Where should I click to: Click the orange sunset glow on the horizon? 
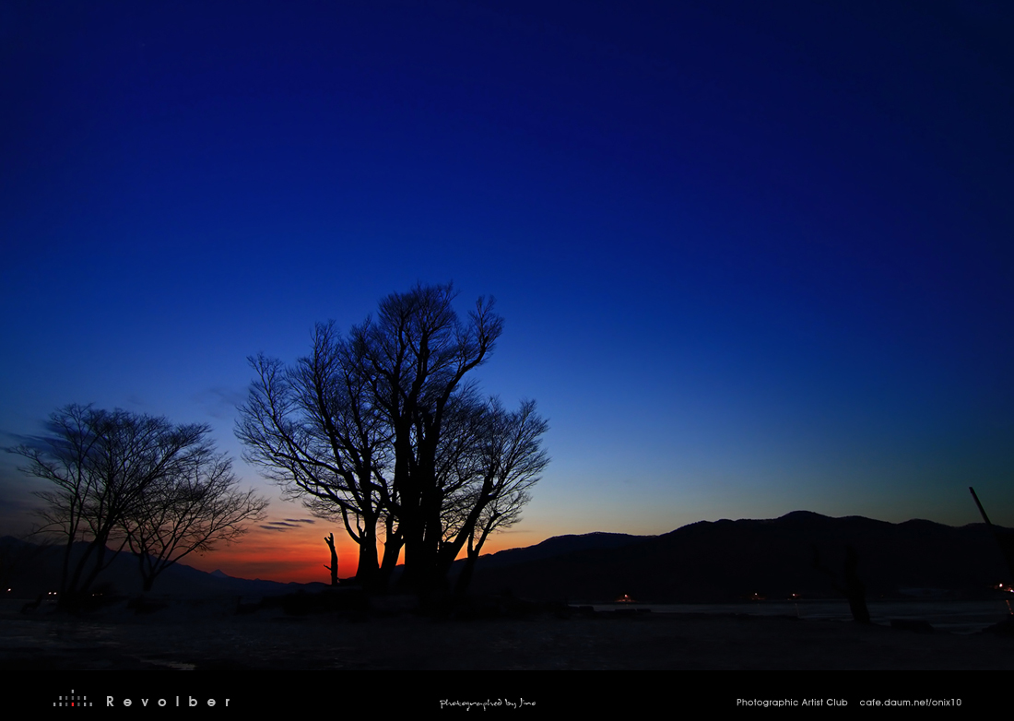[286, 558]
